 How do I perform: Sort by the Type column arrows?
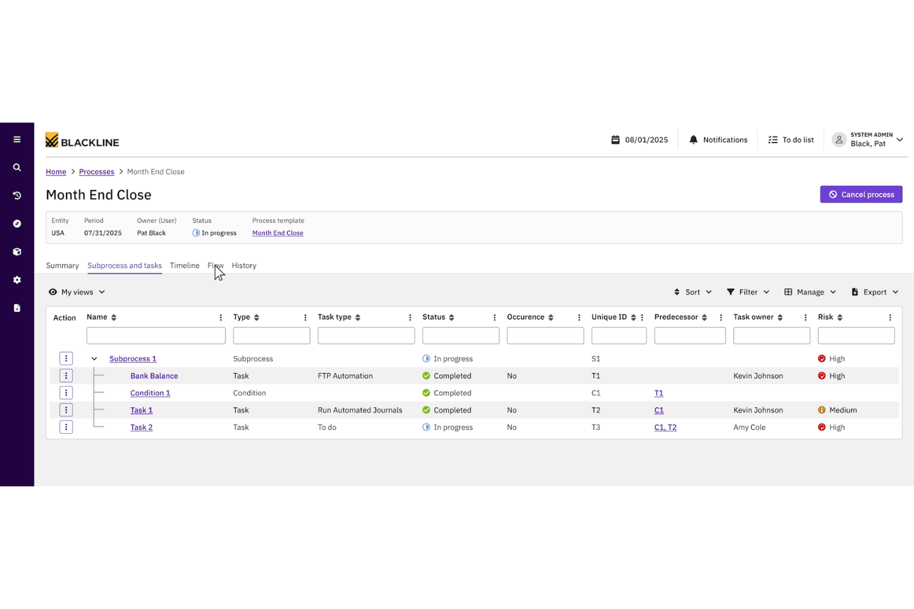coord(256,317)
